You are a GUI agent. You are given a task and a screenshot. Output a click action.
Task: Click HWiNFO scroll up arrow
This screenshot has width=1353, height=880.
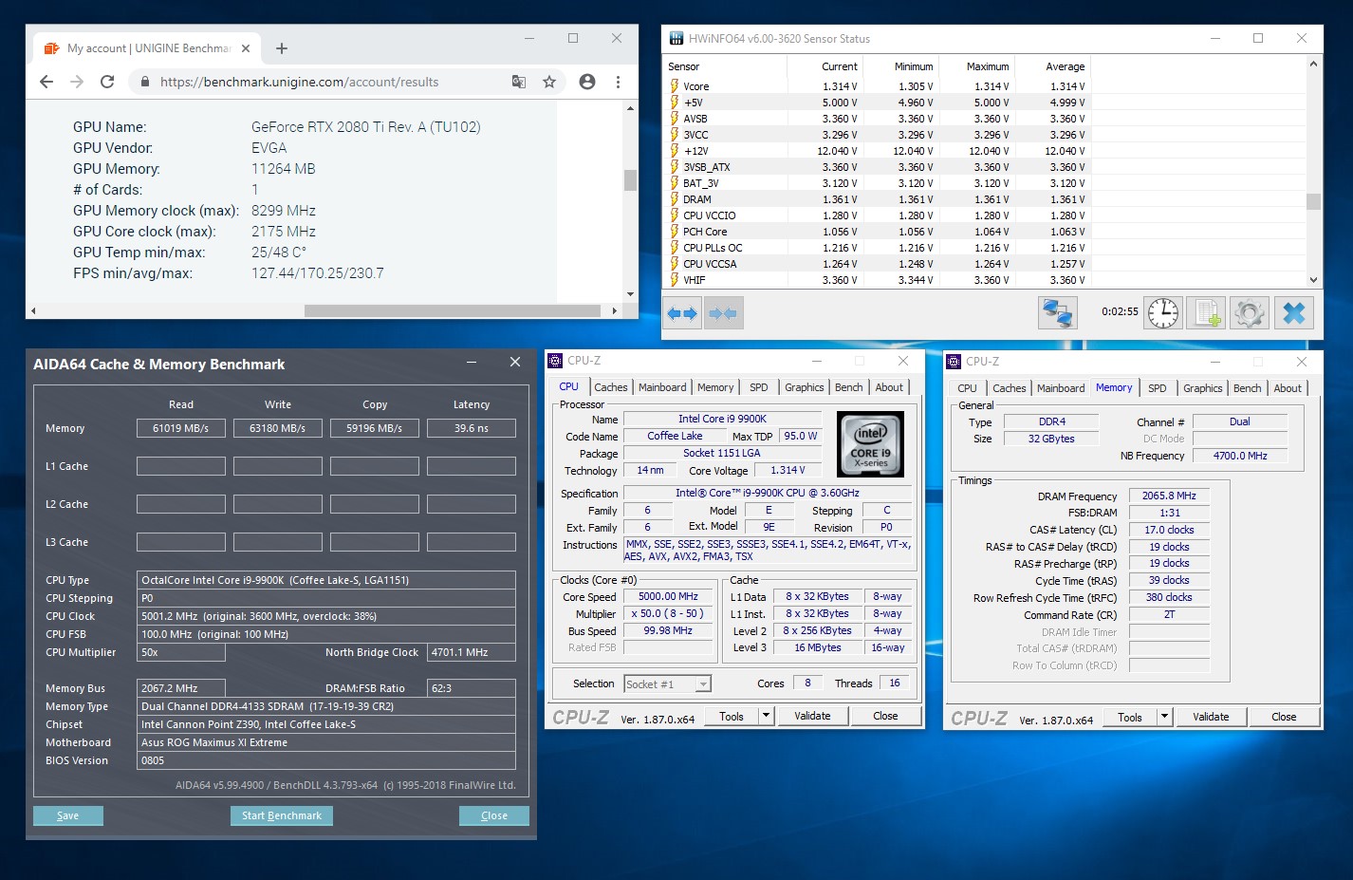(1313, 65)
